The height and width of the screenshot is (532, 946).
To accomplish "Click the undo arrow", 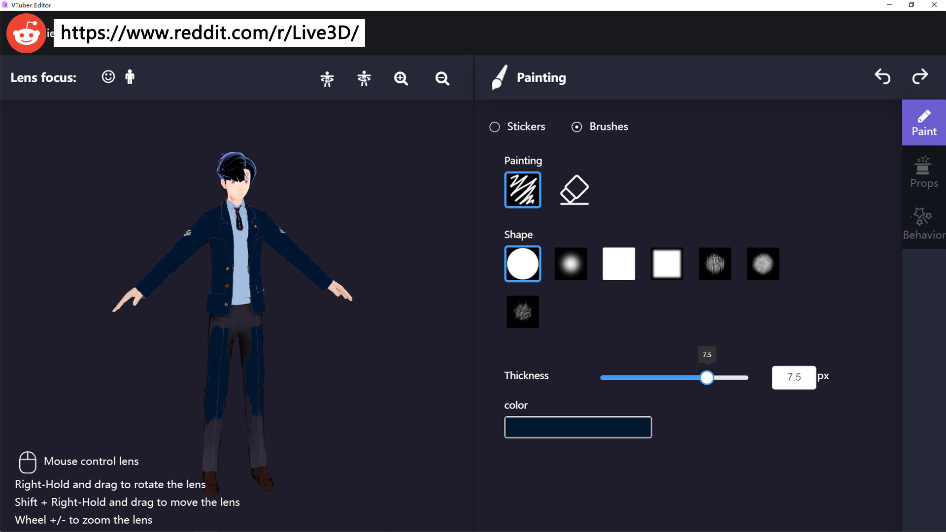I will point(882,77).
